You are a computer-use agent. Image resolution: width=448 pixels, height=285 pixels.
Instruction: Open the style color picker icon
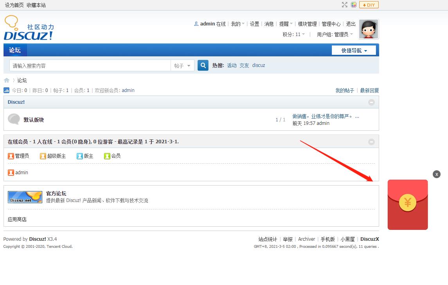click(x=354, y=5)
